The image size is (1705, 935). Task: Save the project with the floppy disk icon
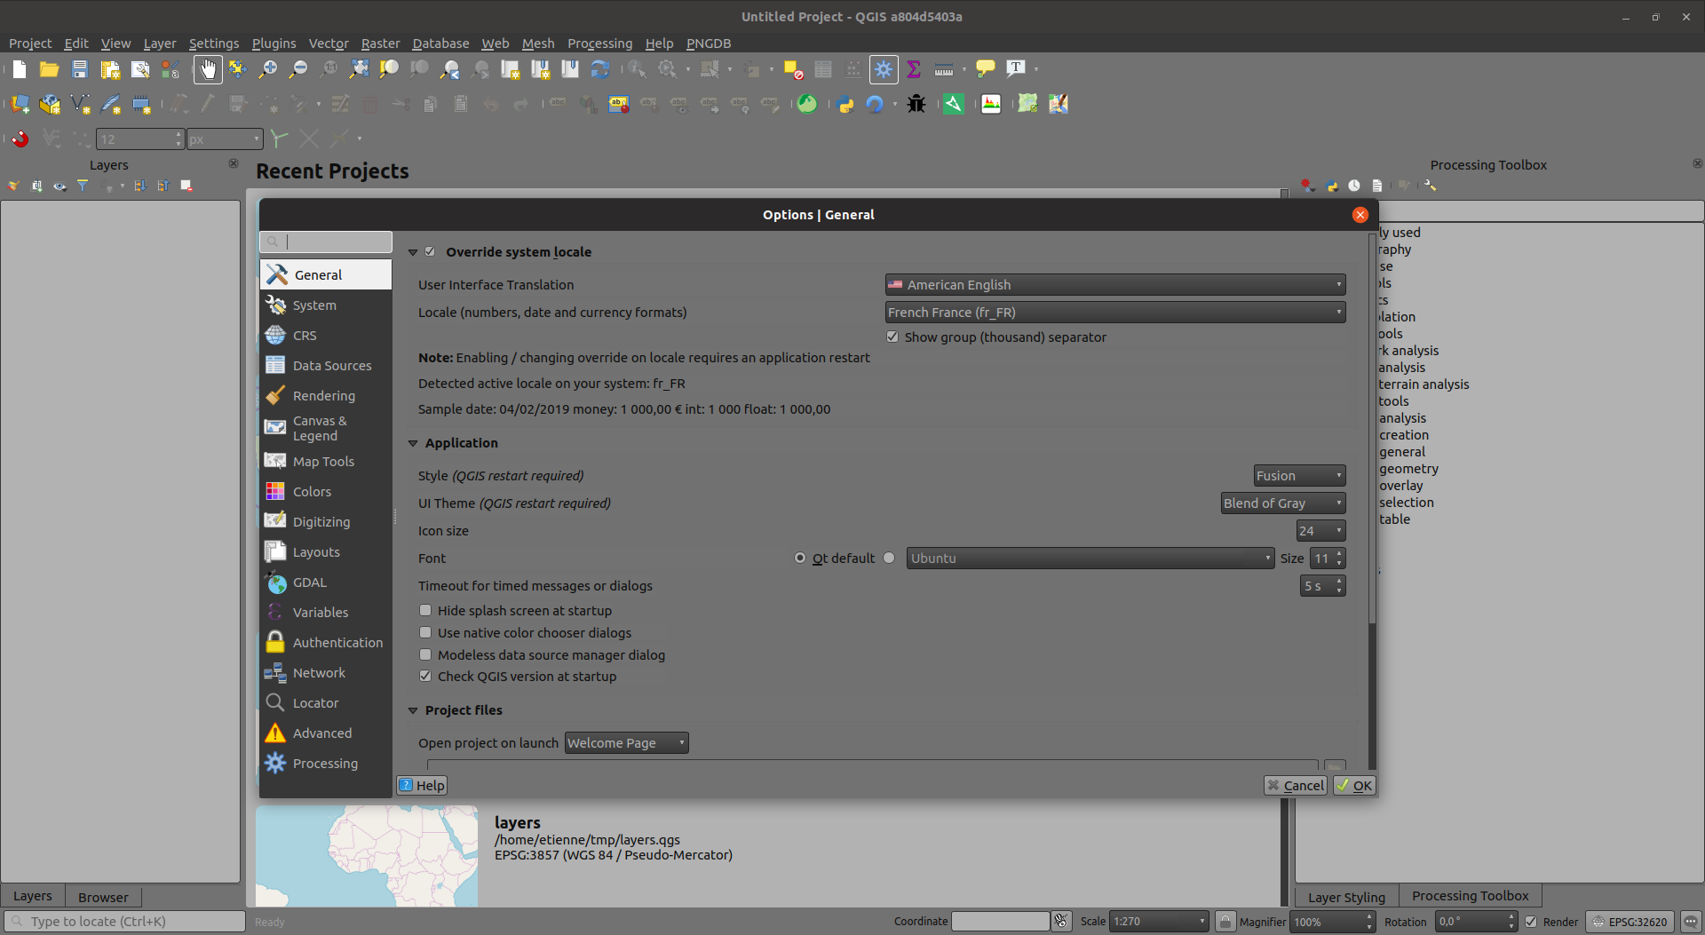click(80, 69)
